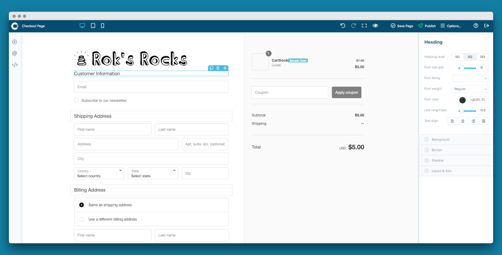
Task: Click billing Last name field
Action: click(x=192, y=235)
